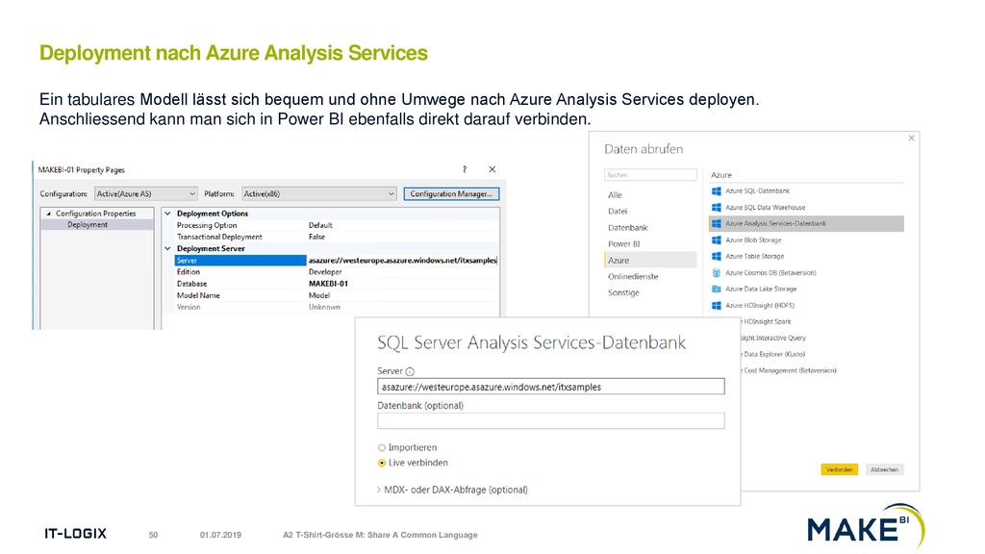Click the Azure Table Storage icon
This screenshot has width=985, height=554.
[x=716, y=256]
